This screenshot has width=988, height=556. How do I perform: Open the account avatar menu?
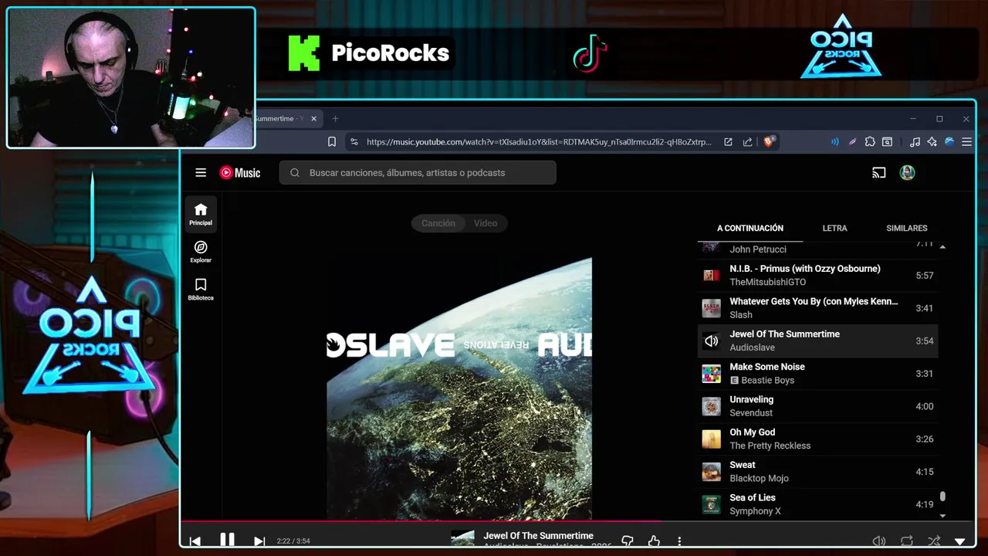pyautogui.click(x=907, y=173)
